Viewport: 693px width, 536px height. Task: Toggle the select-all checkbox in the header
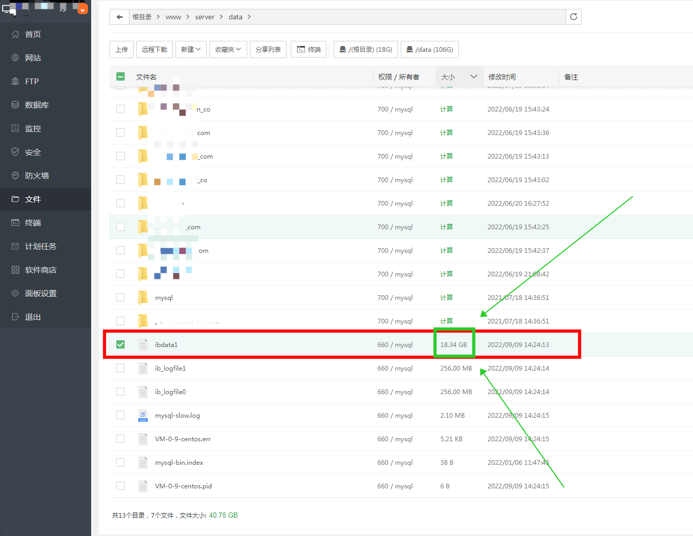point(120,76)
